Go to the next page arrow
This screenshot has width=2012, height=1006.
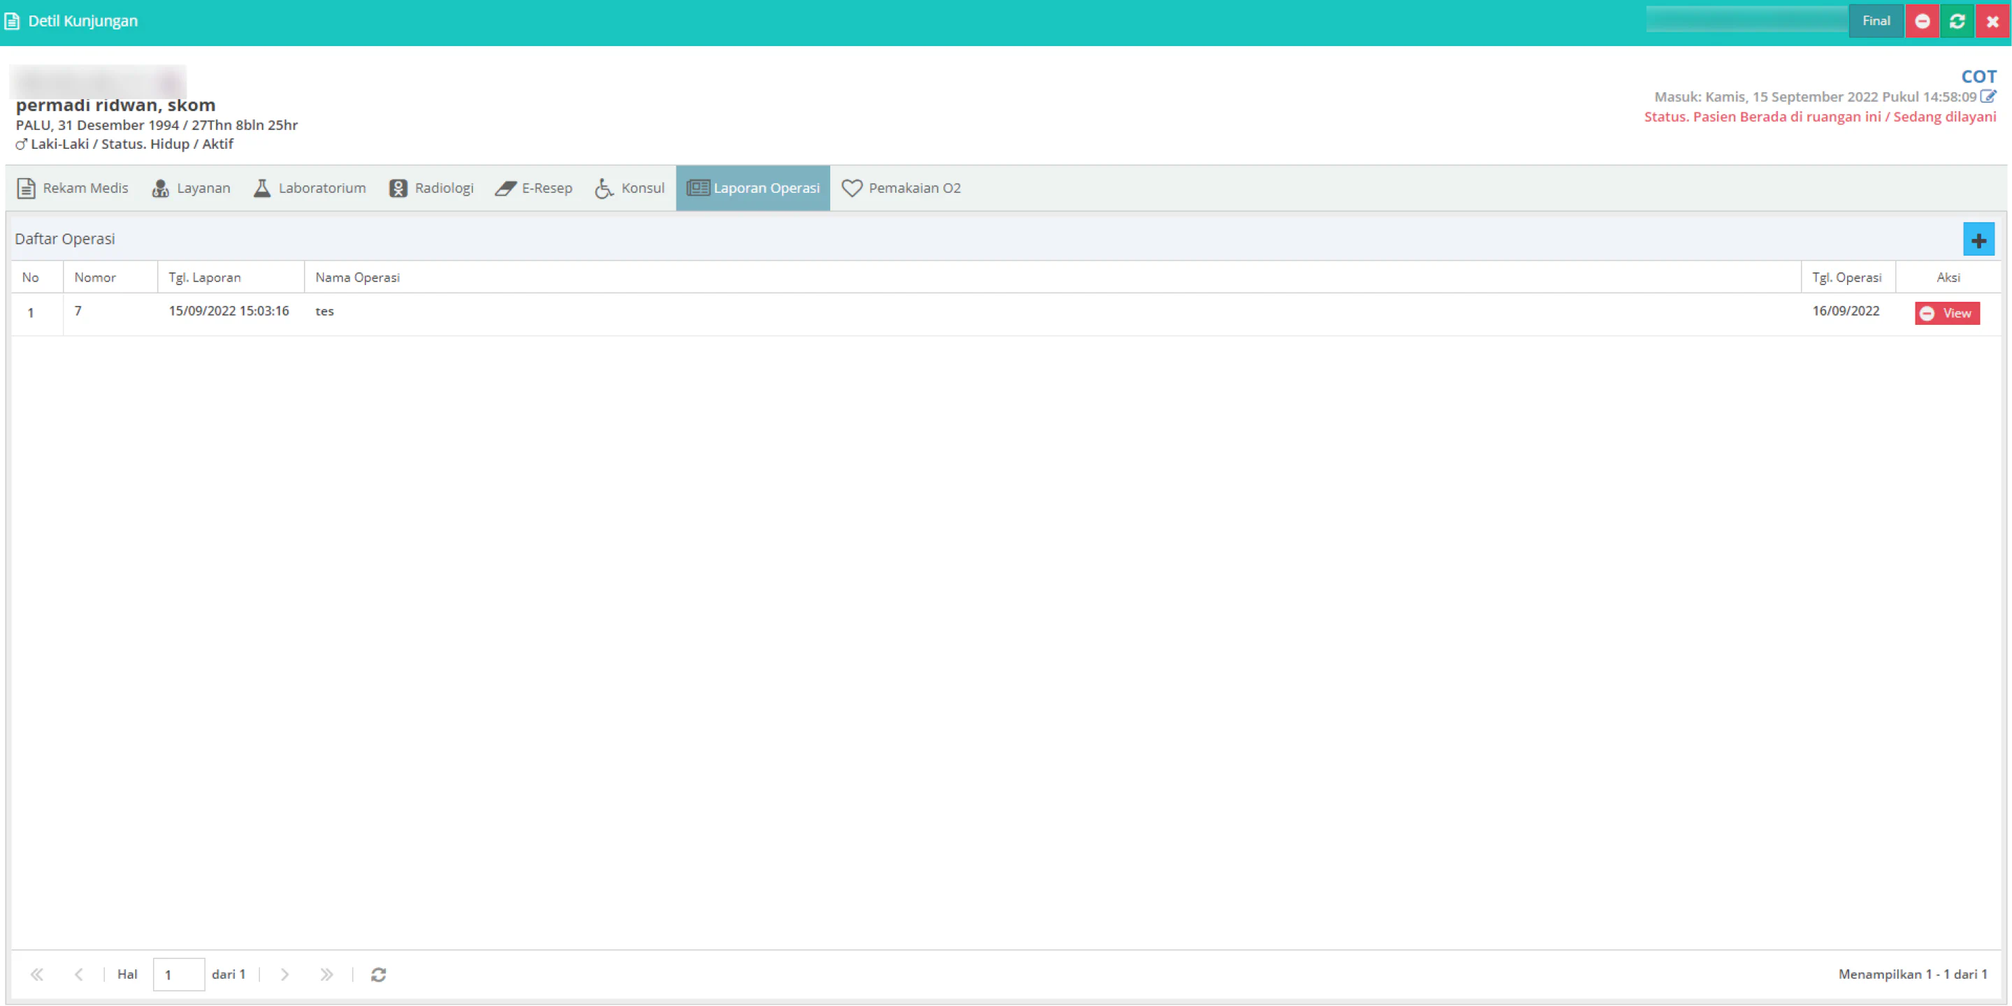click(x=285, y=974)
